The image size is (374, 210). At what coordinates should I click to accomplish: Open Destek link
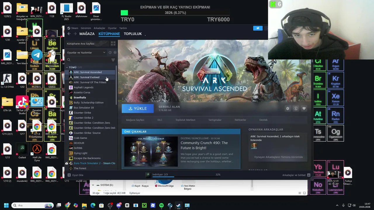pyautogui.click(x=263, y=120)
